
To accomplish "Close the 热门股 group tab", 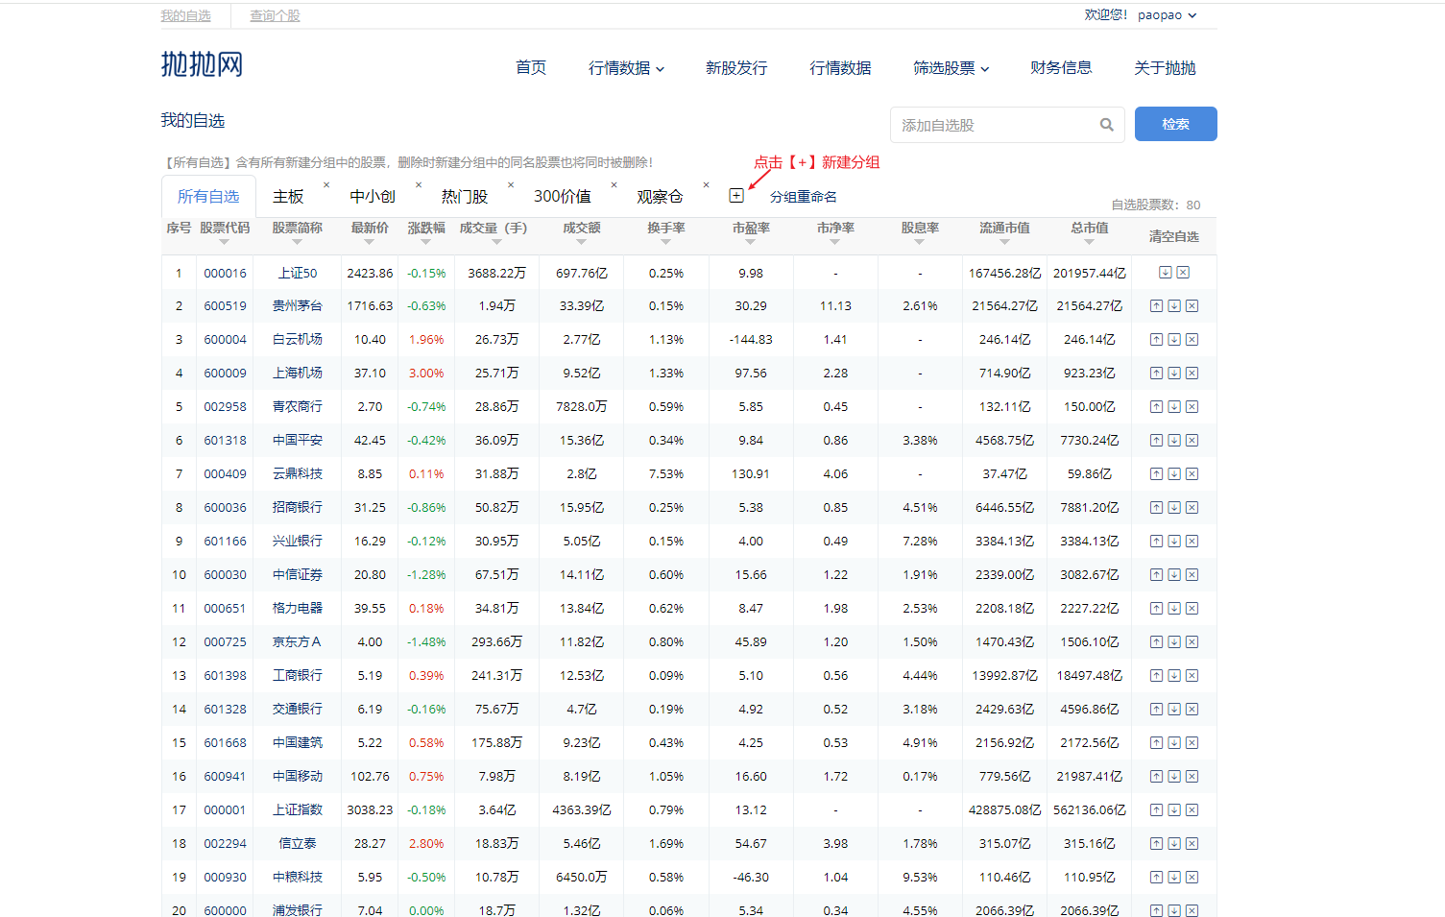I will click(511, 184).
